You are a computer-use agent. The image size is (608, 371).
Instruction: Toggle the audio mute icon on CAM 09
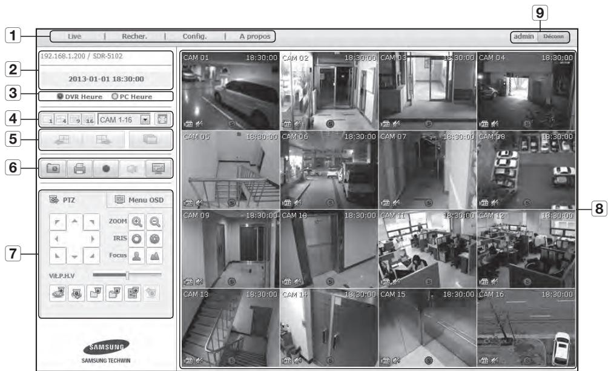point(199,282)
